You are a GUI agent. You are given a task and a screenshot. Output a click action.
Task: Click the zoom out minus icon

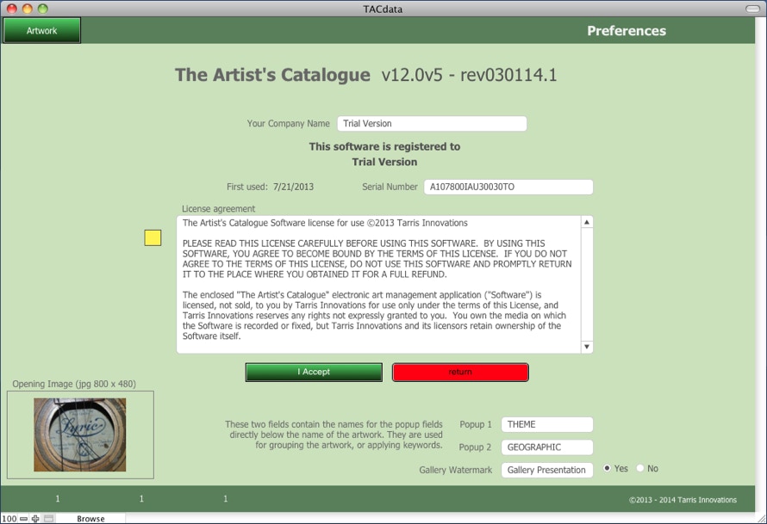pyautogui.click(x=24, y=519)
